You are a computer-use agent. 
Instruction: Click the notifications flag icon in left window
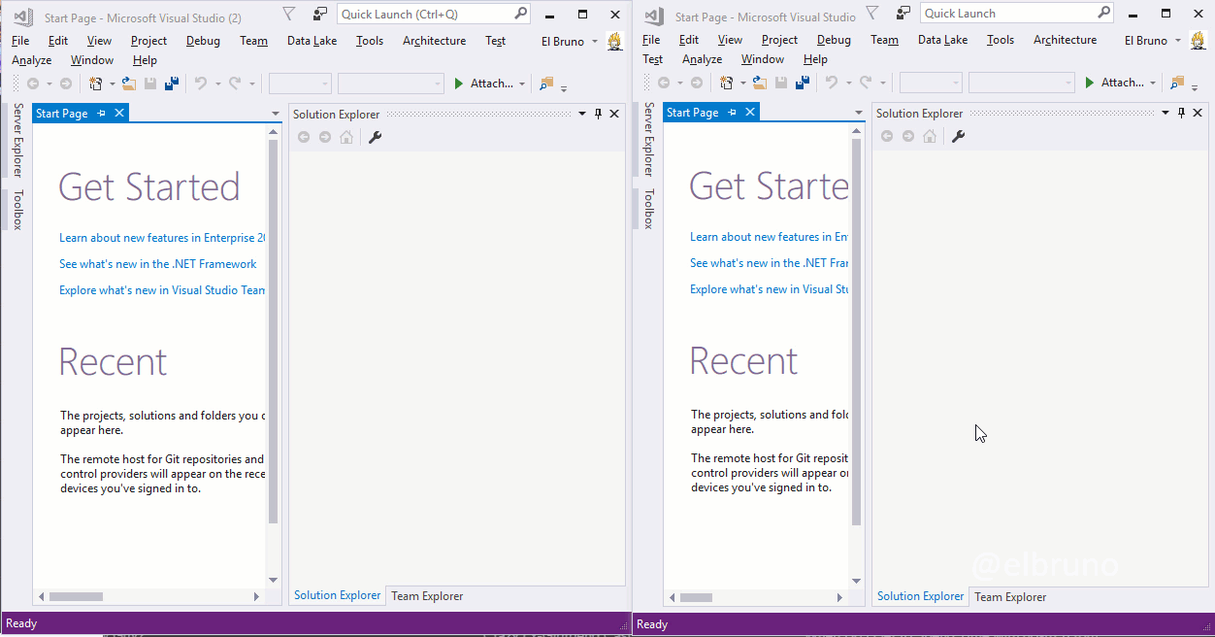(288, 14)
